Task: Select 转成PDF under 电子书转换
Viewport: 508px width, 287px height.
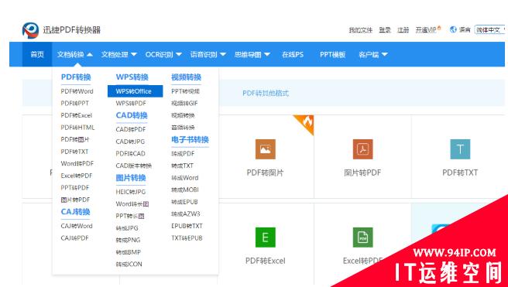Action: [183, 153]
